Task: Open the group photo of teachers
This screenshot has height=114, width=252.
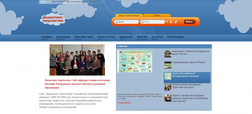Action: 77,60
